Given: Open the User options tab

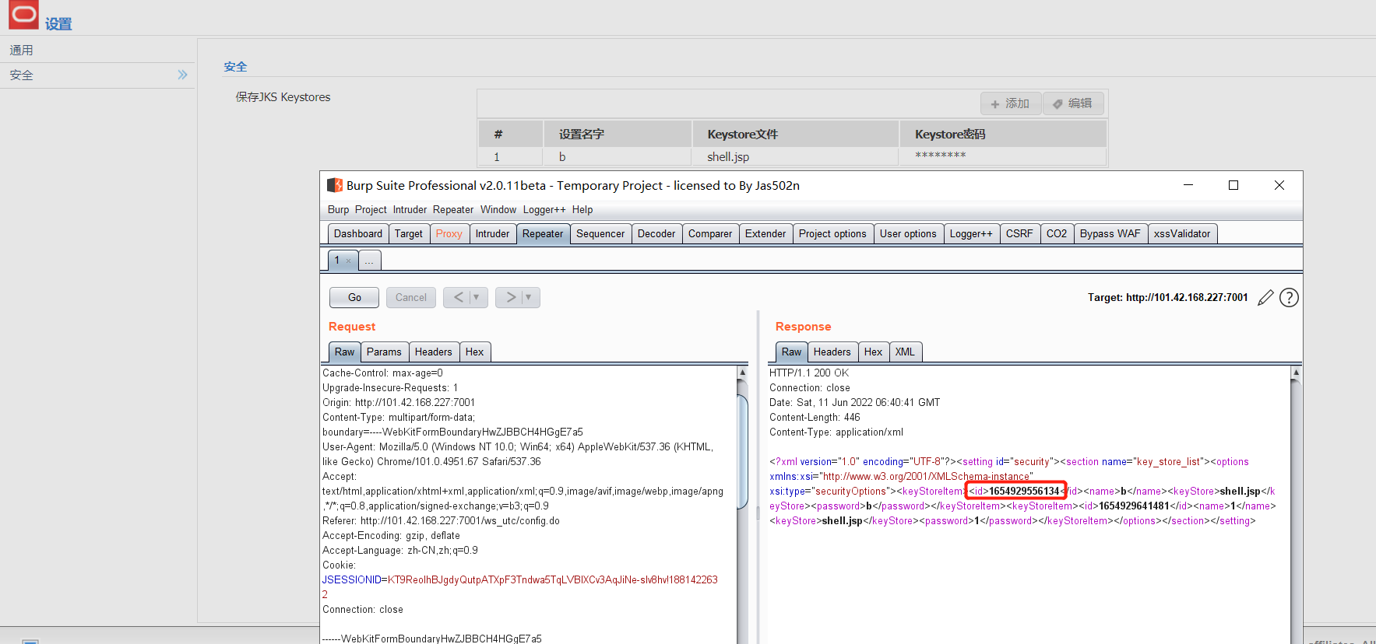Looking at the screenshot, I should pyautogui.click(x=908, y=234).
